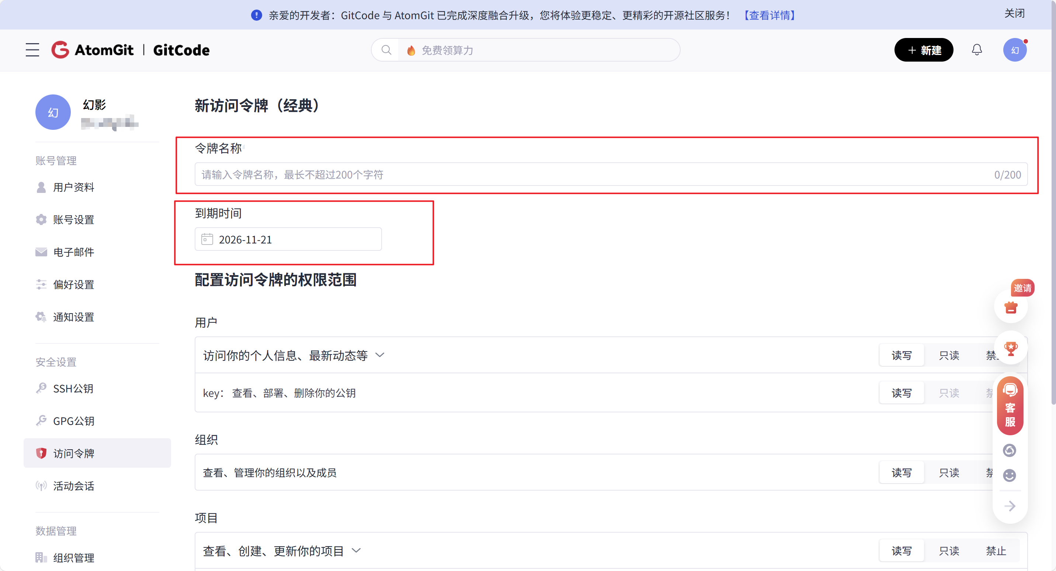
Task: Open the expiry date picker field
Action: (288, 239)
